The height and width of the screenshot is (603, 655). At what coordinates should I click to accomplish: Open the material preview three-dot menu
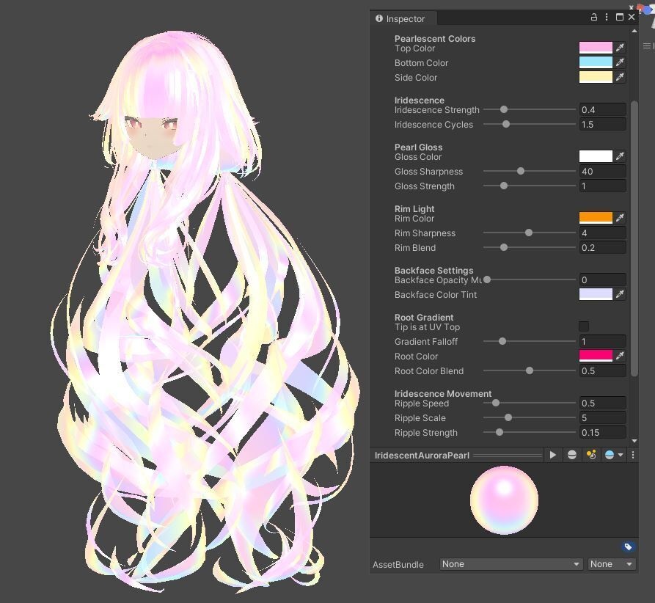point(633,455)
